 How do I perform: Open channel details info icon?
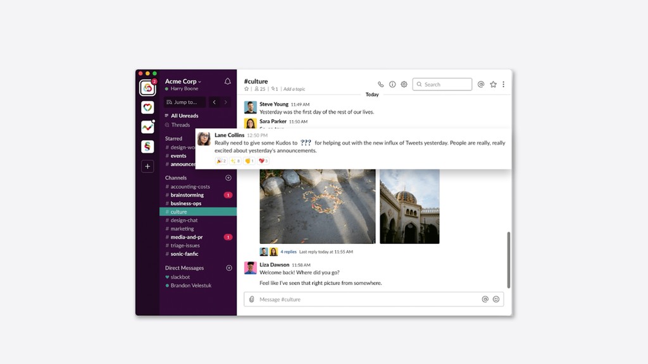tap(392, 84)
